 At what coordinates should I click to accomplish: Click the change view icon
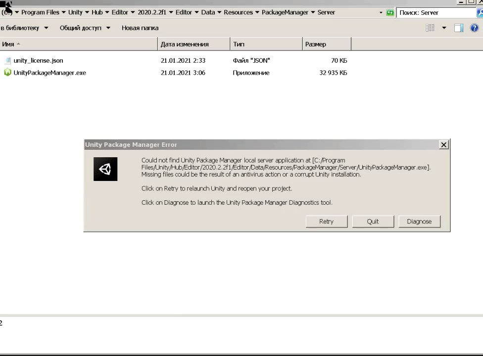click(430, 28)
